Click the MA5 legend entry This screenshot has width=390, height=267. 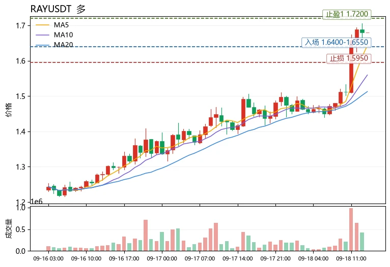pos(52,25)
